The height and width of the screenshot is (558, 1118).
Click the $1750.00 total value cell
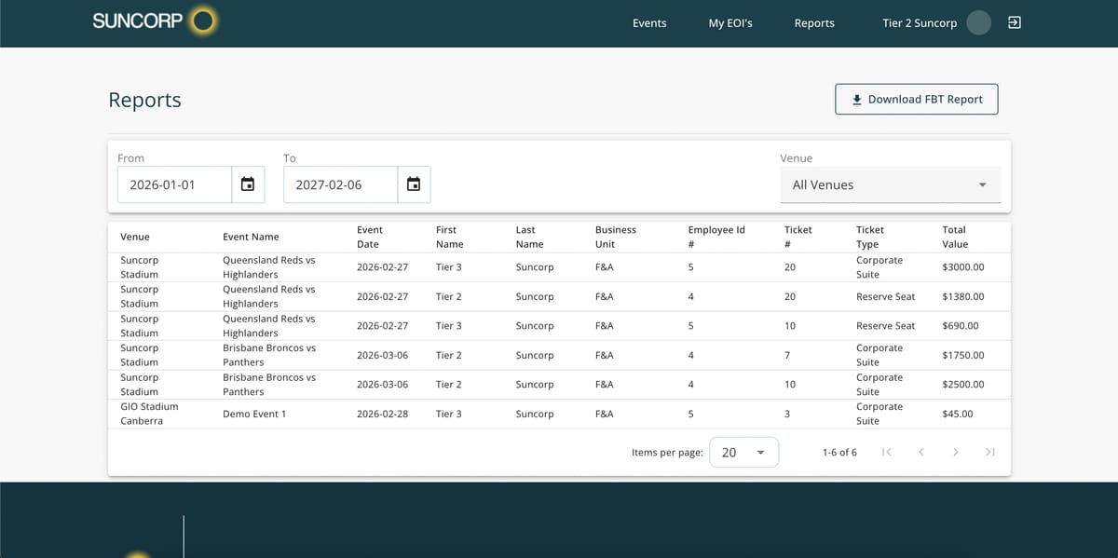tap(963, 355)
